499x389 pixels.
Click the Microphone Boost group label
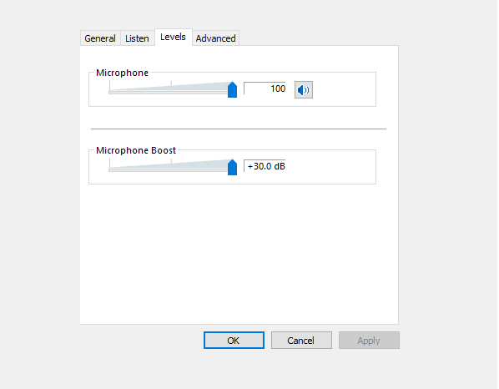point(136,150)
